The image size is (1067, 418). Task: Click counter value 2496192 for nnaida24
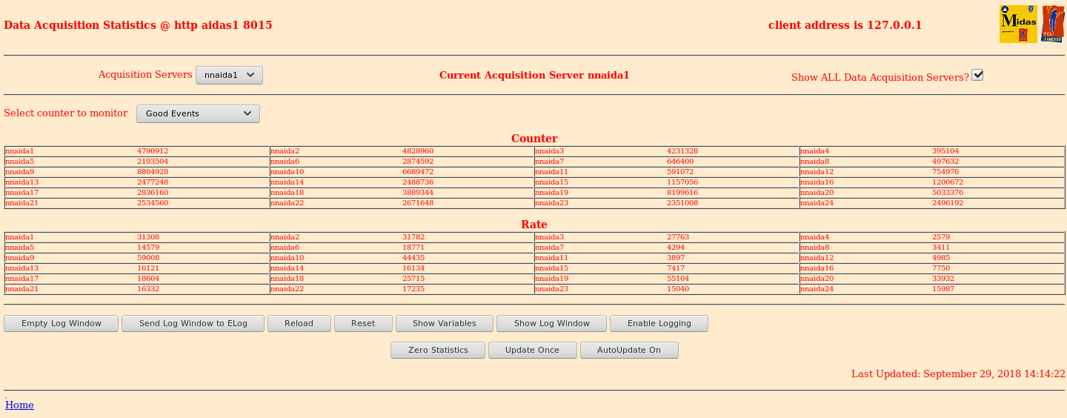[948, 203]
